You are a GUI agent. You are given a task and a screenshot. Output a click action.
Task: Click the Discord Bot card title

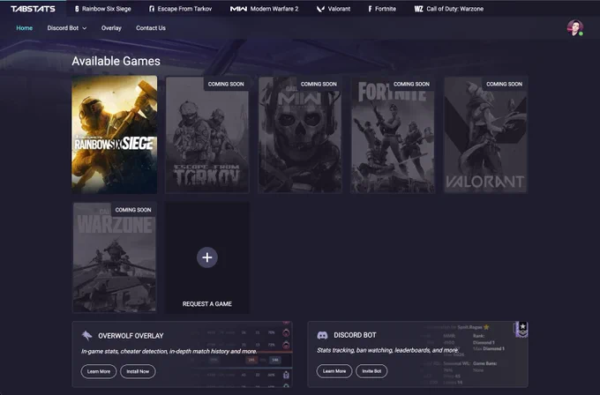355,335
